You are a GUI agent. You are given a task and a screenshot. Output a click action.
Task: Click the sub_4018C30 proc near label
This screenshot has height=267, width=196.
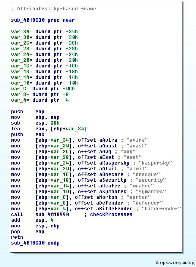coord(43,20)
